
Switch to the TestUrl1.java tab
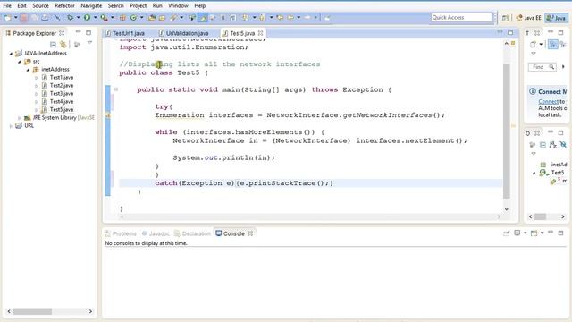click(128, 33)
